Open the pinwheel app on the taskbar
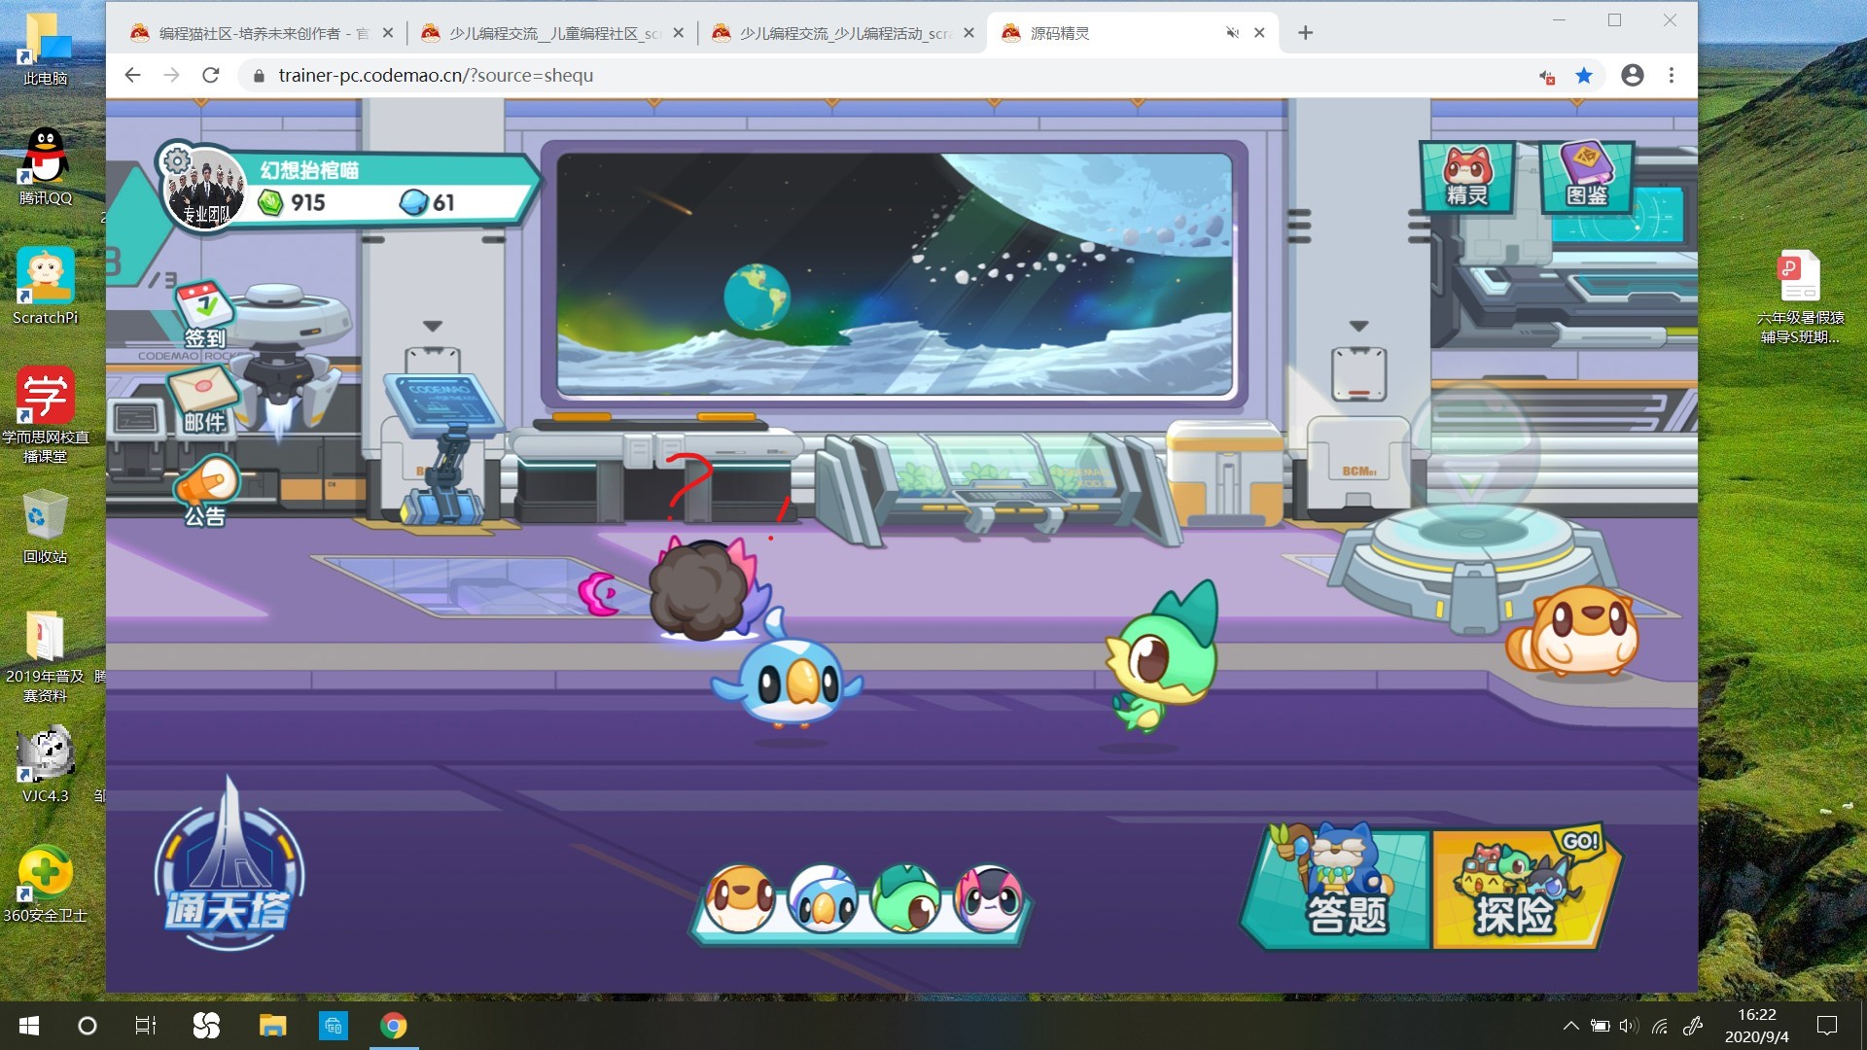 (x=206, y=1026)
